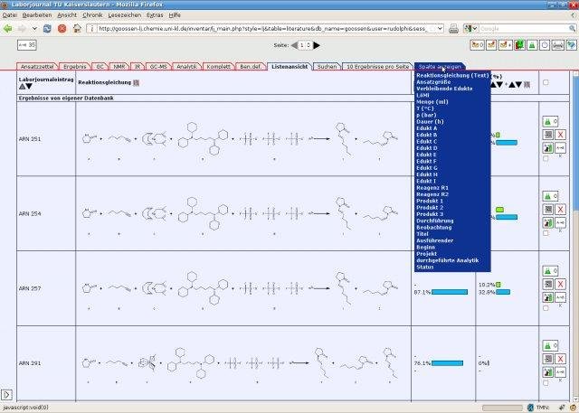Click the red X delete icon for ARN 254
Screen dimensions: 579x413
561,209
